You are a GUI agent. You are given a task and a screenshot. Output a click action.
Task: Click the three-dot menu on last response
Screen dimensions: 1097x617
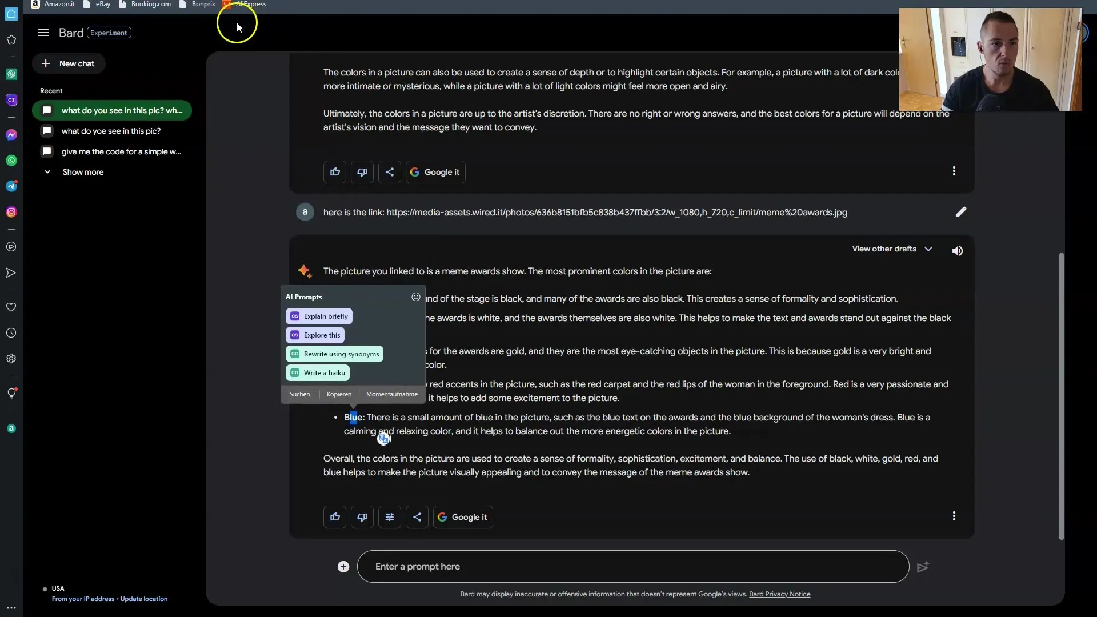coord(954,516)
